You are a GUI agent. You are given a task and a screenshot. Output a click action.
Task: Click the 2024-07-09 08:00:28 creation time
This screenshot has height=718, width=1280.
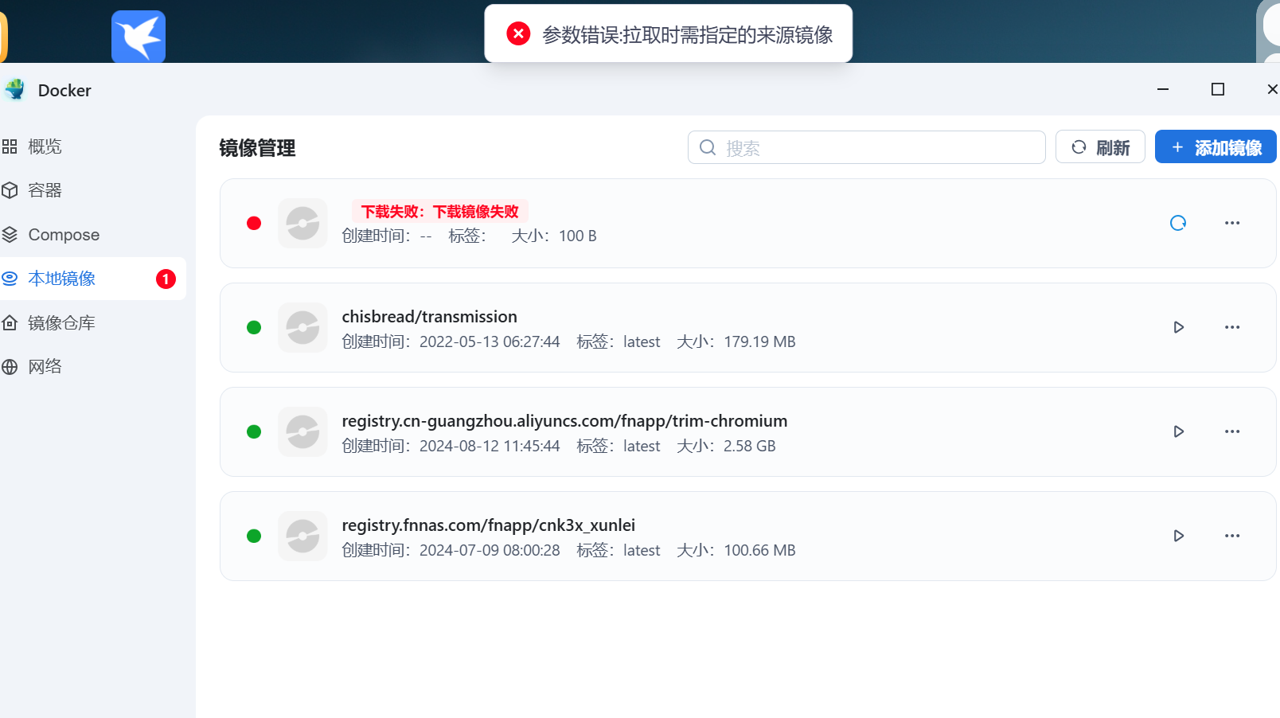click(490, 550)
